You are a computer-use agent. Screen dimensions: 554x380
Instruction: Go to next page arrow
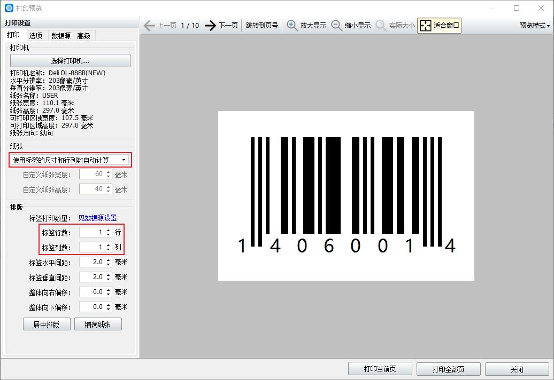tap(210, 26)
